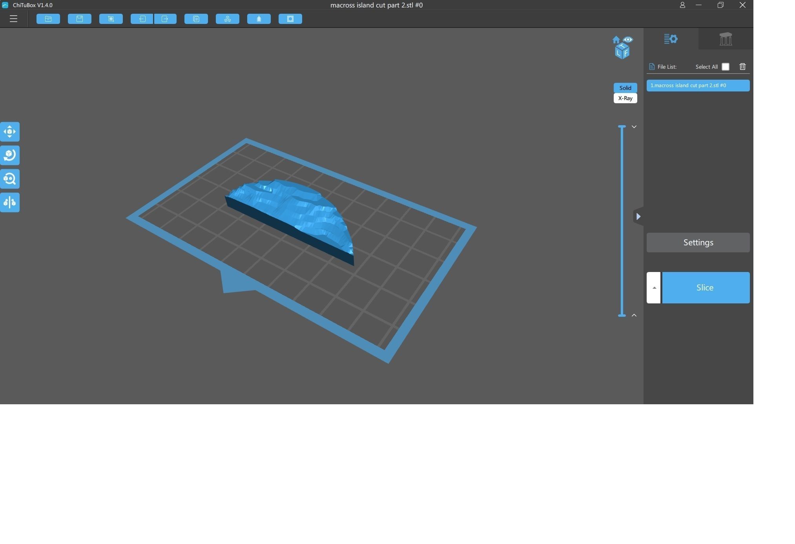Check the Select All checkbox
The width and height of the screenshot is (795, 544).
click(x=725, y=67)
